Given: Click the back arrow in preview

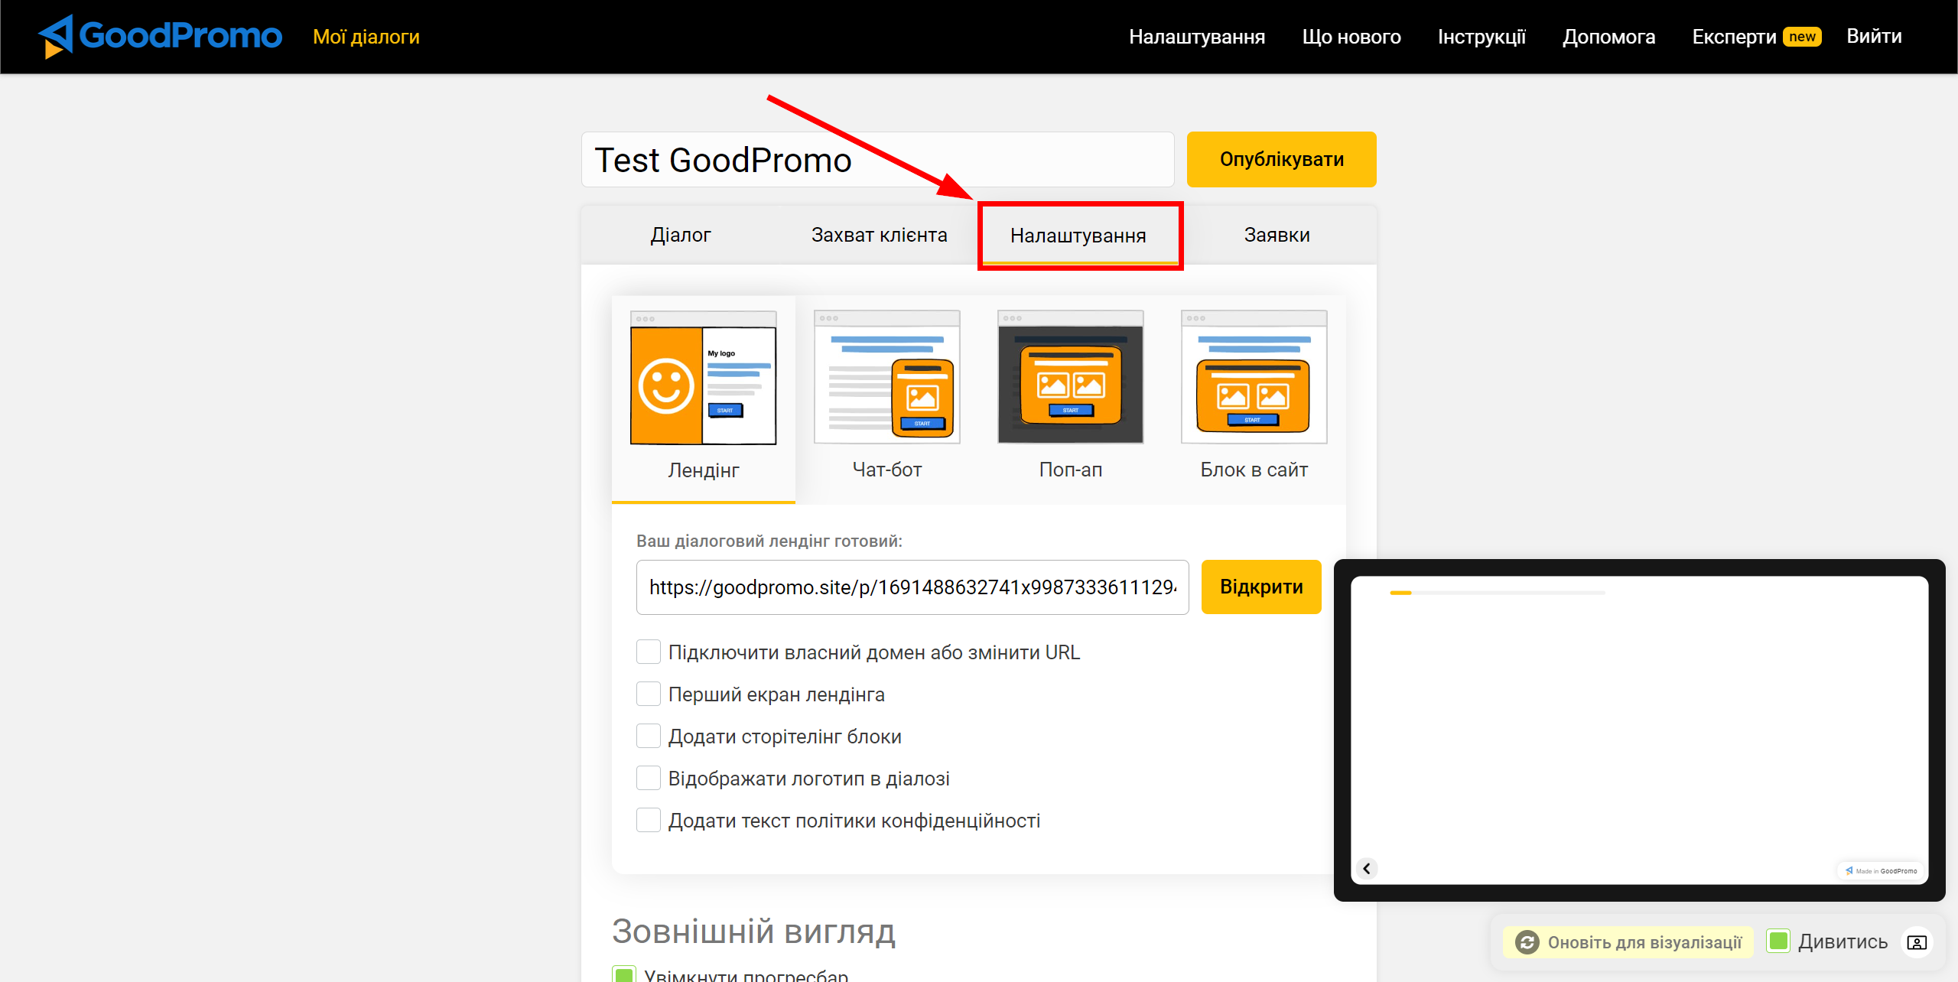Looking at the screenshot, I should (x=1367, y=869).
